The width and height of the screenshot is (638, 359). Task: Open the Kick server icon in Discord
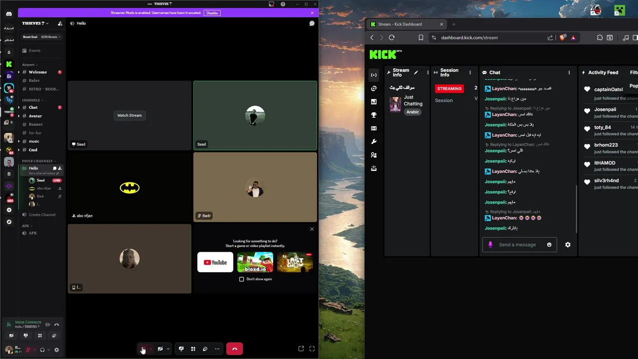click(x=9, y=64)
